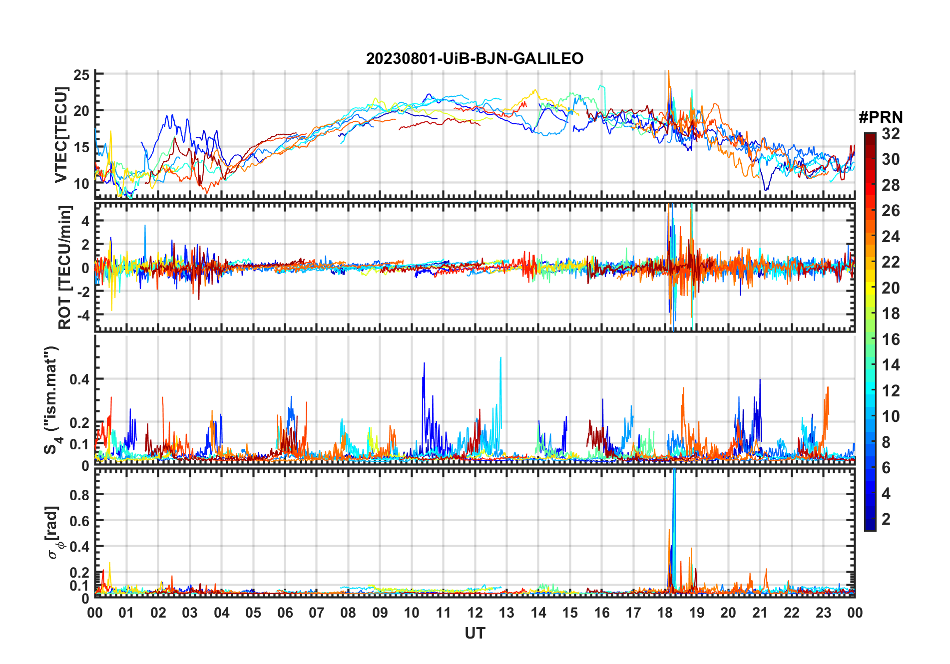
Task: Select the "VTEC[TECU]" y-axis label
Action: coord(61,135)
